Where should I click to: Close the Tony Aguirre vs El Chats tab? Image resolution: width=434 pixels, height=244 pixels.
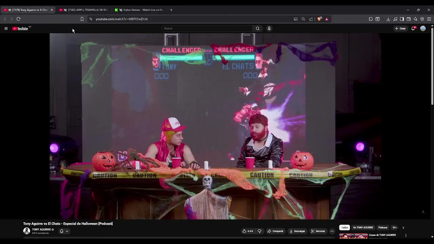pyautogui.click(x=52, y=10)
